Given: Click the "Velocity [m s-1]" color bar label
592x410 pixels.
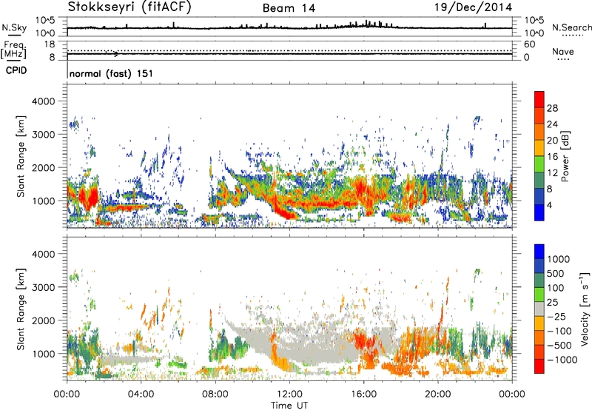Looking at the screenshot, I should pyautogui.click(x=585, y=309).
